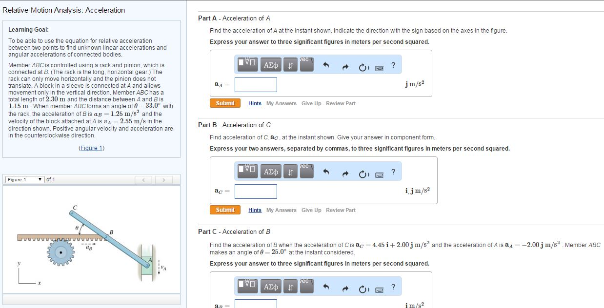Select the 'Learning Goal:' heading text
The width and height of the screenshot is (604, 308).
[28, 30]
